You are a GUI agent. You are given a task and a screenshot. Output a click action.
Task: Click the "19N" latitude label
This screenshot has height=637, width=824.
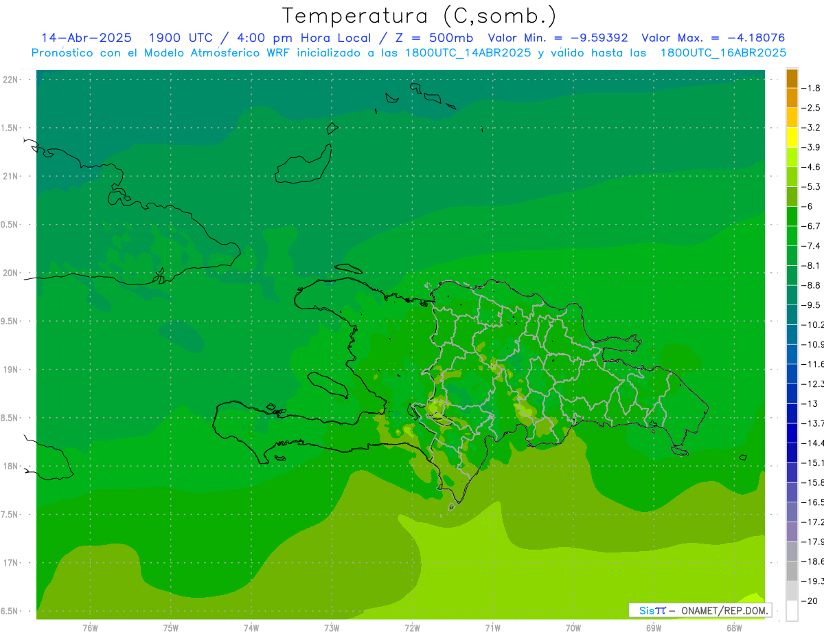pos(11,370)
